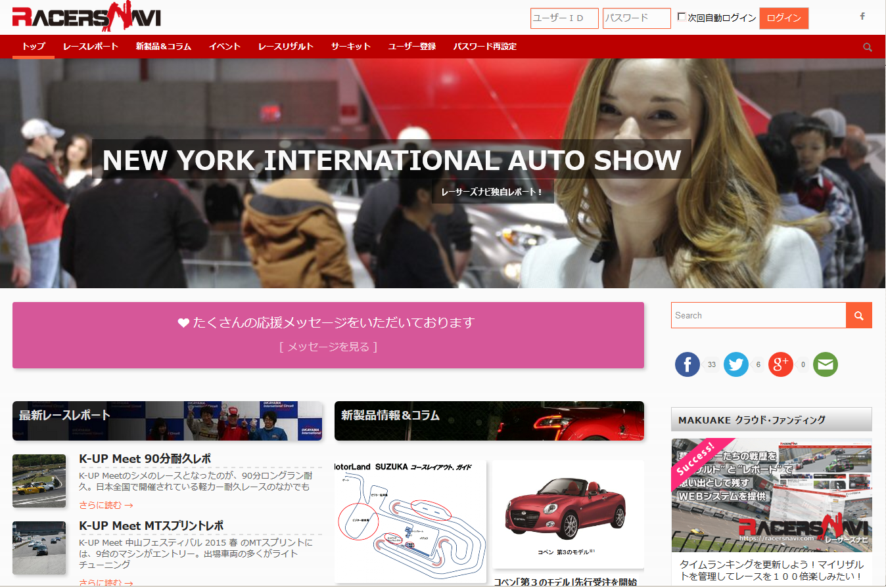The height and width of the screenshot is (587, 886).
Task: Open the コペン「第3のモデル」先行受注を開始 article
Action: pyautogui.click(x=565, y=581)
